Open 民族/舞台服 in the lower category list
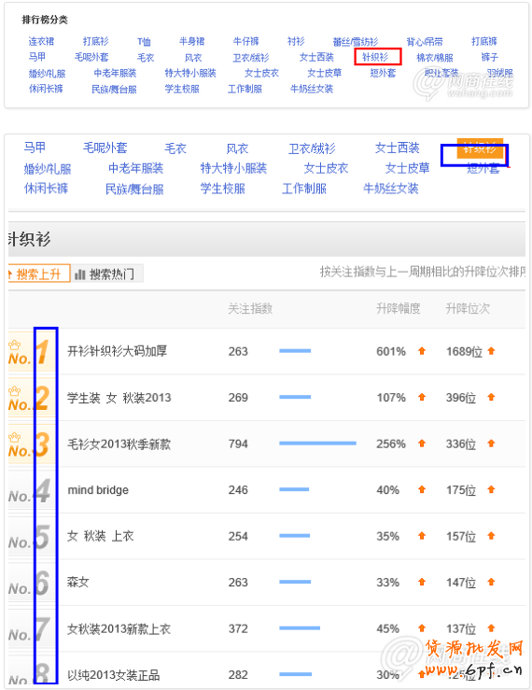Viewport: 532px width, 690px height. click(x=134, y=190)
